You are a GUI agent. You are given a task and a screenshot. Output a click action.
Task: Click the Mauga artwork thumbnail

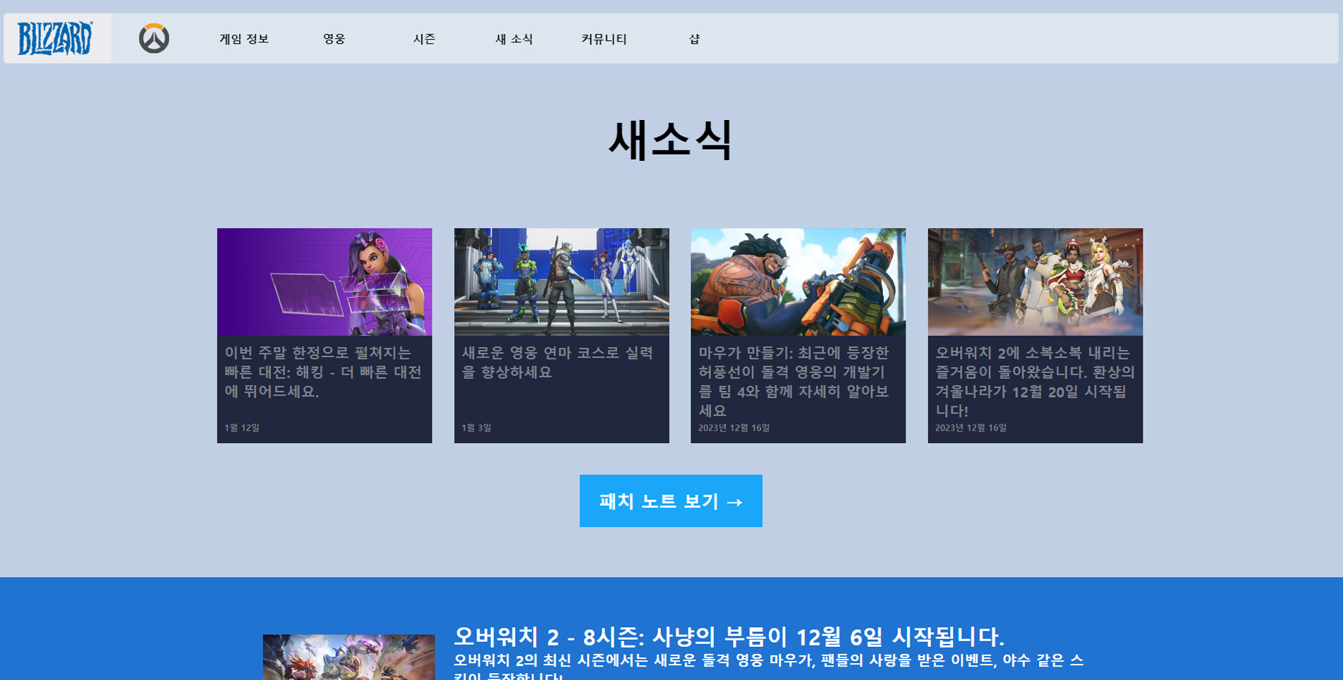coord(798,281)
